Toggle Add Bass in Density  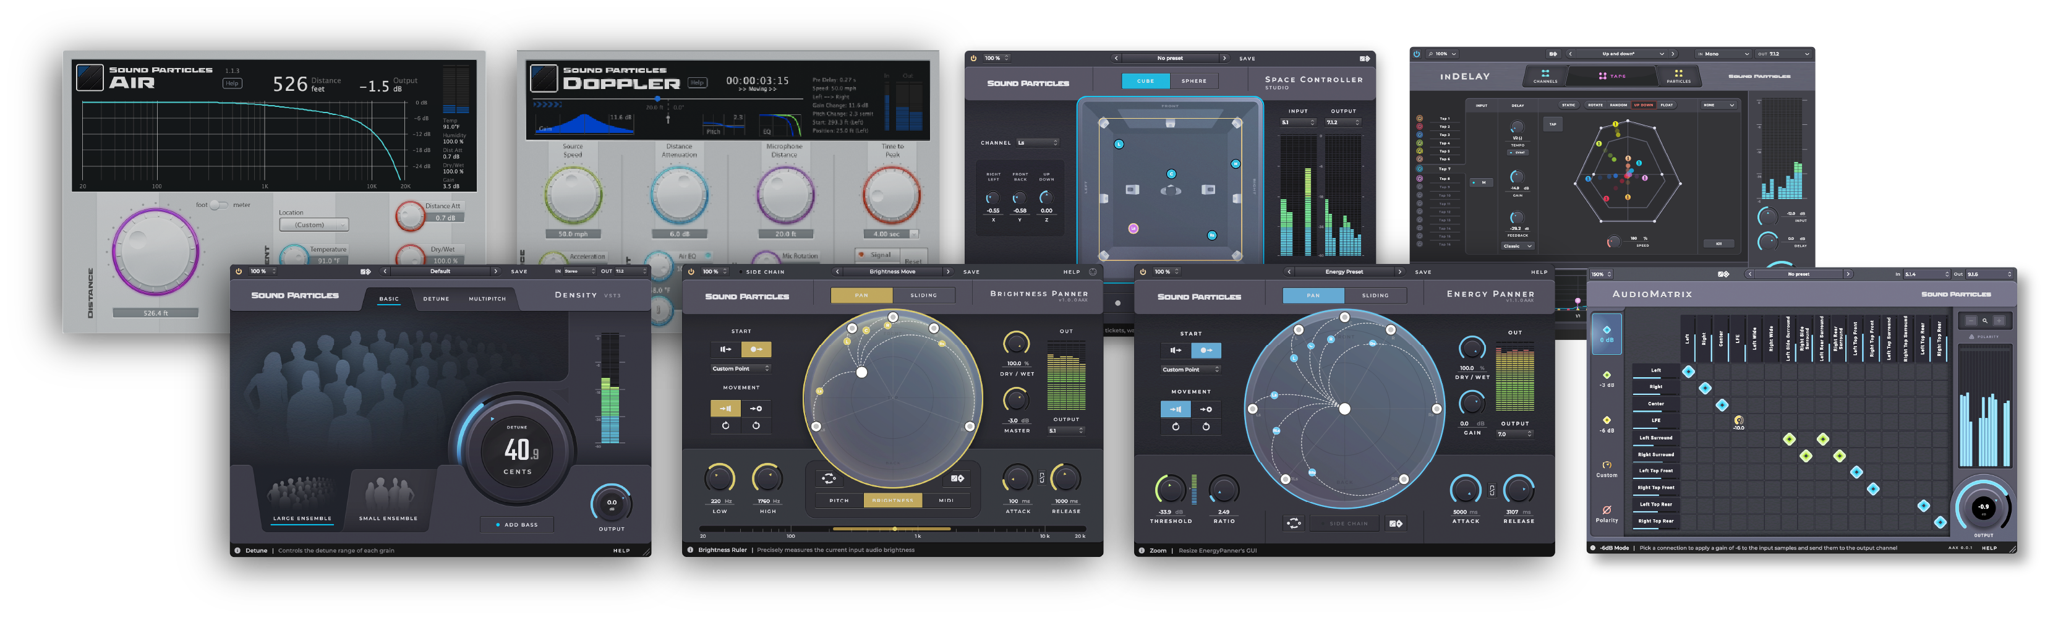click(x=517, y=525)
